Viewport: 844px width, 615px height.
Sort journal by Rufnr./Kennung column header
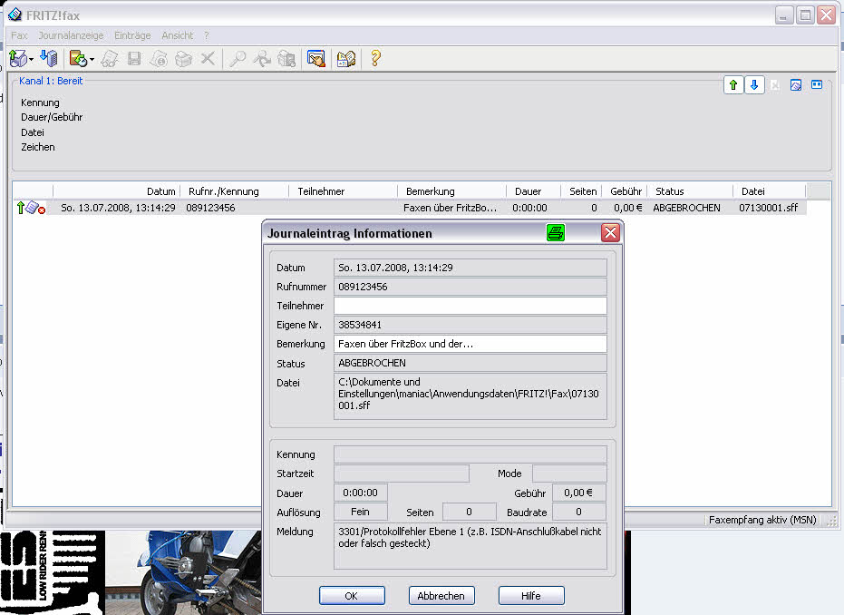pos(234,191)
